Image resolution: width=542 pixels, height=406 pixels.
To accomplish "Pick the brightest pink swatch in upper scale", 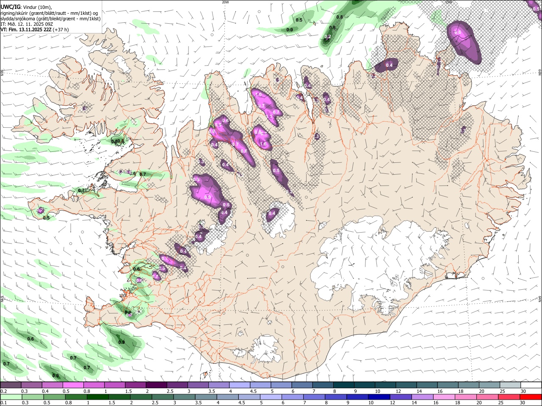I will pyautogui.click(x=73, y=385).
